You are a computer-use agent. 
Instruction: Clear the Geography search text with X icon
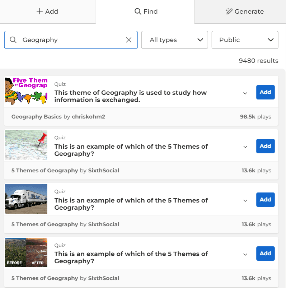point(128,40)
